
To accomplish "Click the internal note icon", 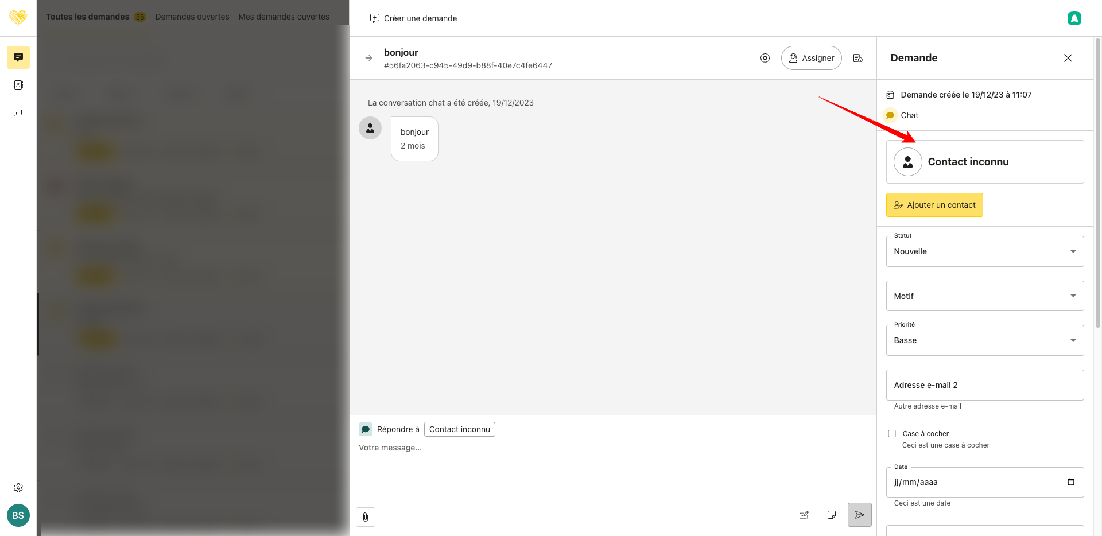I will [x=832, y=515].
